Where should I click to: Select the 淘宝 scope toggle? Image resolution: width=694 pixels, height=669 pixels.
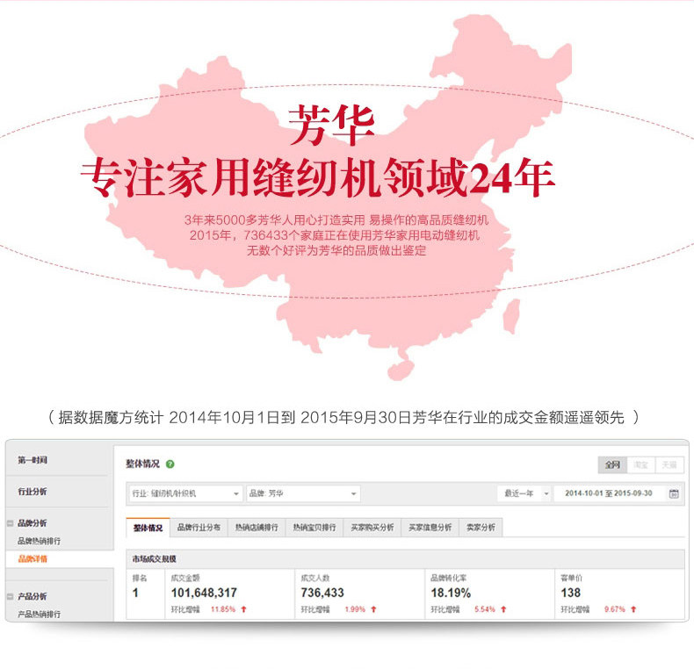point(641,464)
